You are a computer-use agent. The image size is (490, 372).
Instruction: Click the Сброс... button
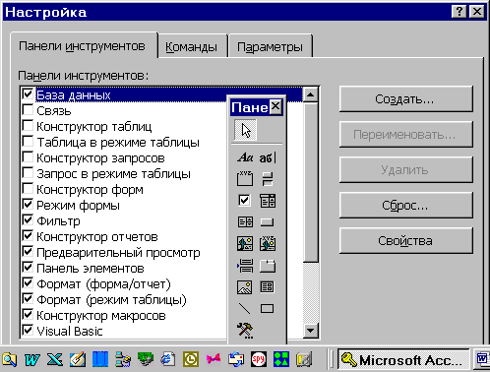pos(406,206)
